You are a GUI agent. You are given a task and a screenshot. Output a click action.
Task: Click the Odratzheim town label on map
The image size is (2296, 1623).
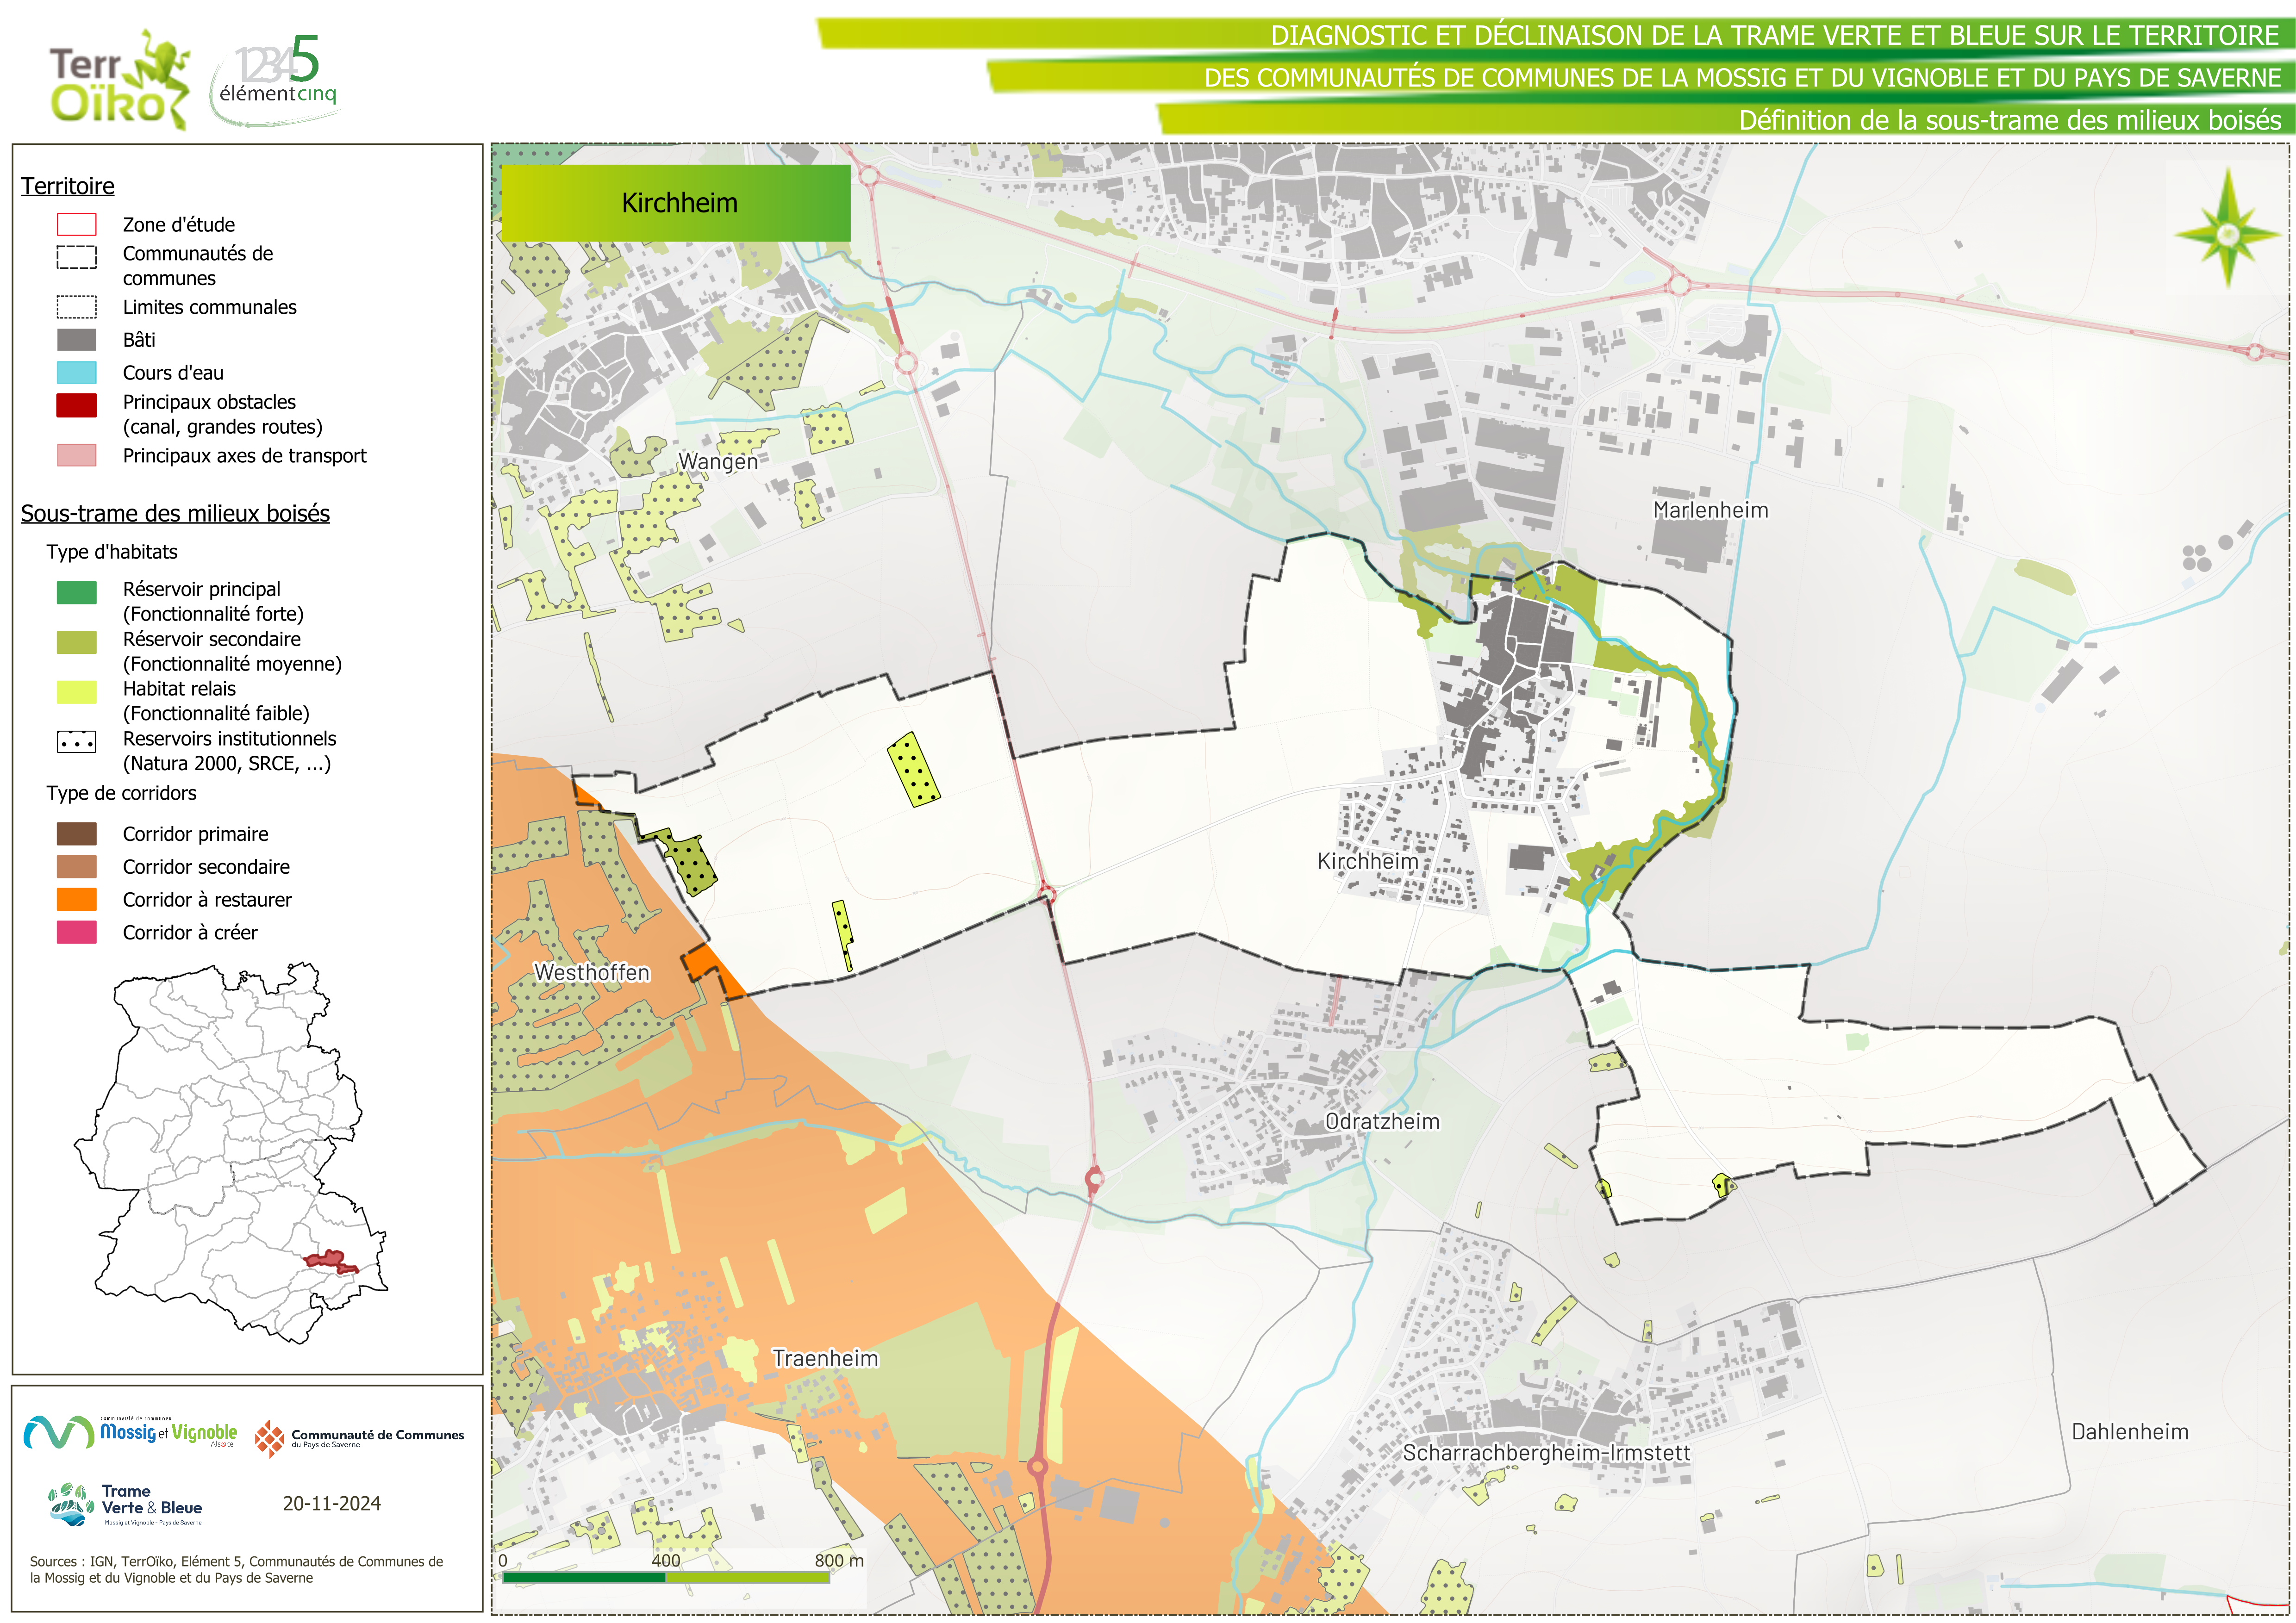tap(1382, 1121)
